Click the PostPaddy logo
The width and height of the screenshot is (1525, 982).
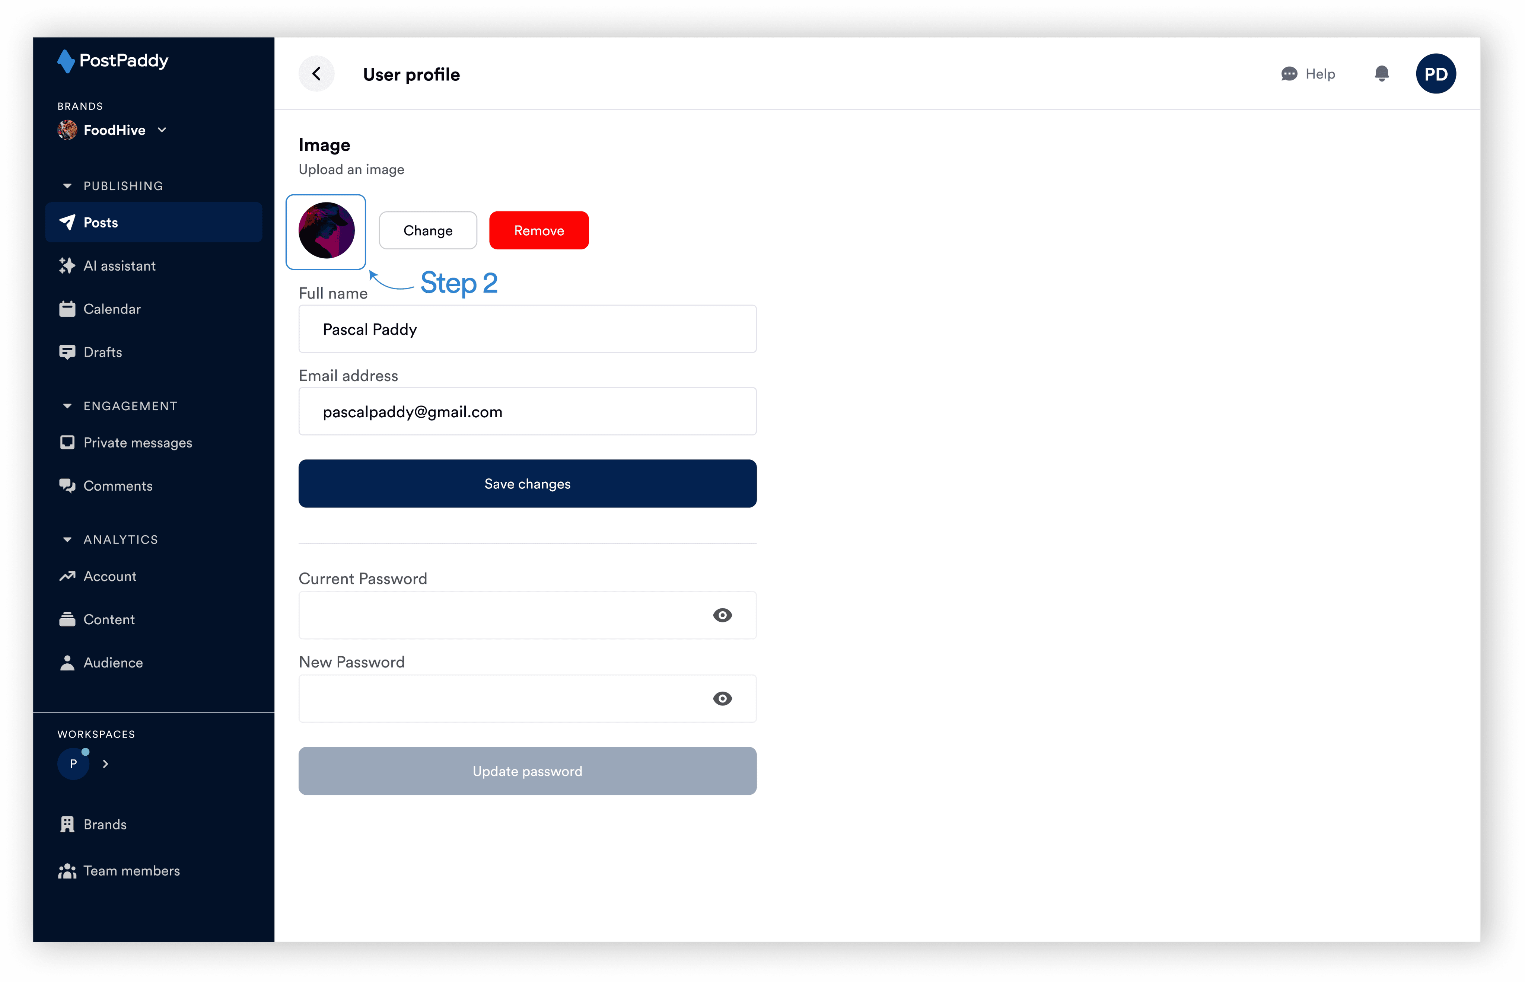click(113, 61)
